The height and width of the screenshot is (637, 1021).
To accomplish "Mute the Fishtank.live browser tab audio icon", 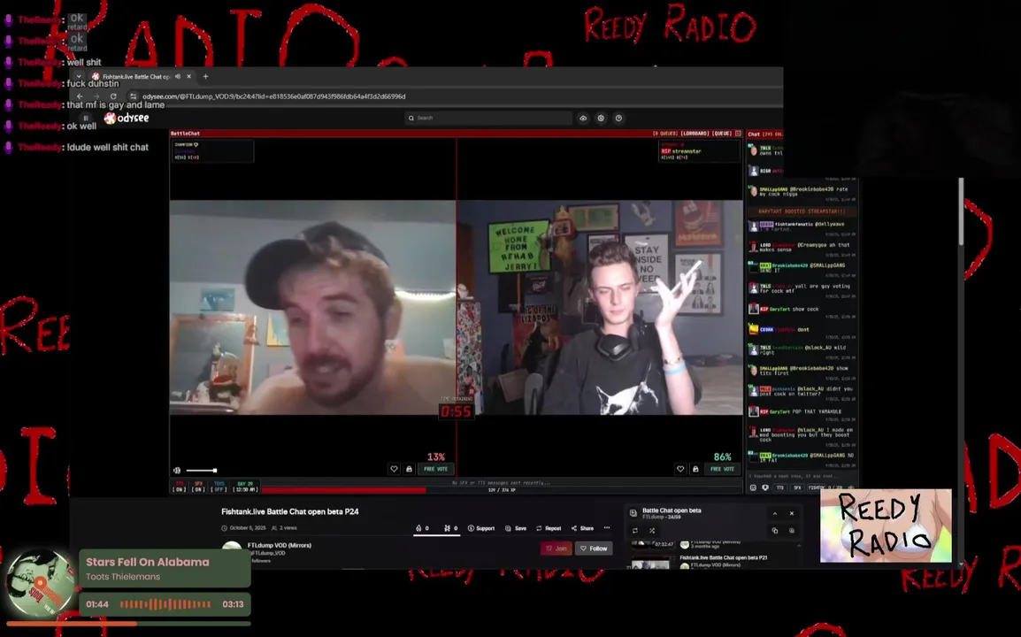I will pyautogui.click(x=178, y=76).
